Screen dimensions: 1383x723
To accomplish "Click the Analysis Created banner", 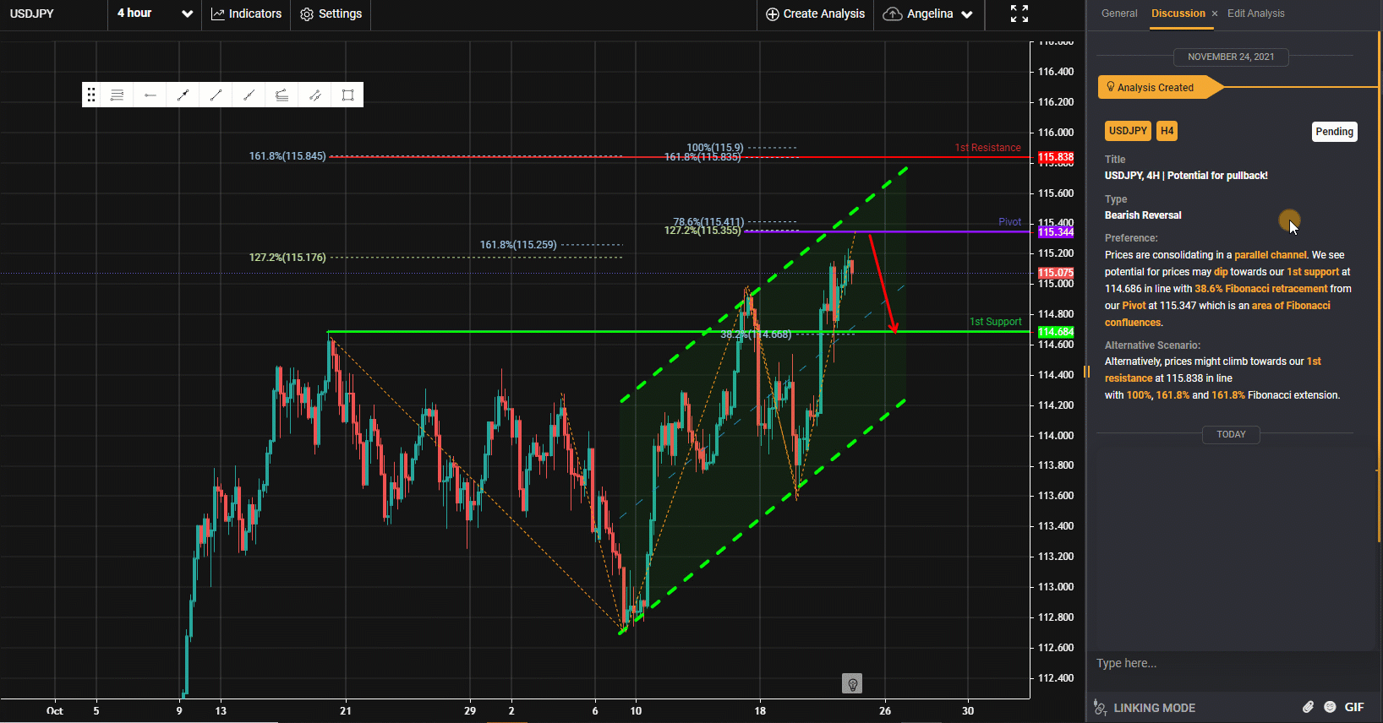I will [1160, 87].
